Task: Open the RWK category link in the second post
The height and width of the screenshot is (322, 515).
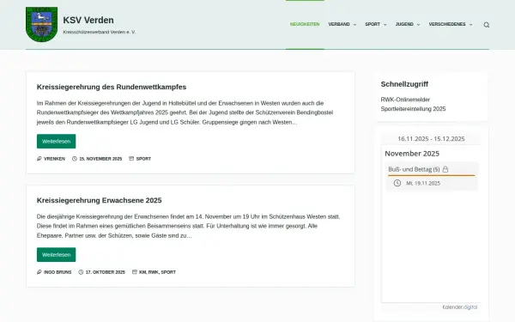Action: click(x=154, y=272)
